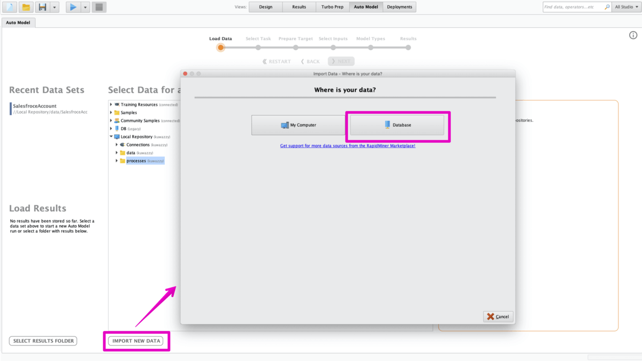
Task: Expand the Samples folder
Action: 111,112
